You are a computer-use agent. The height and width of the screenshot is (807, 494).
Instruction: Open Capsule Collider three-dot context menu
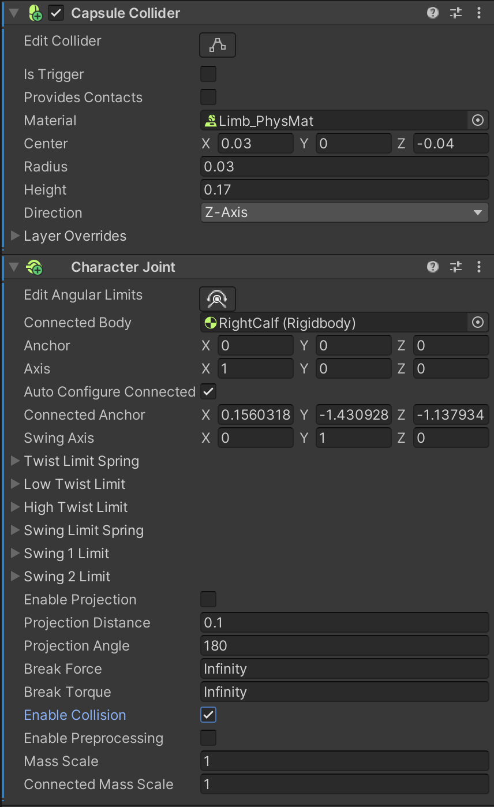click(479, 13)
